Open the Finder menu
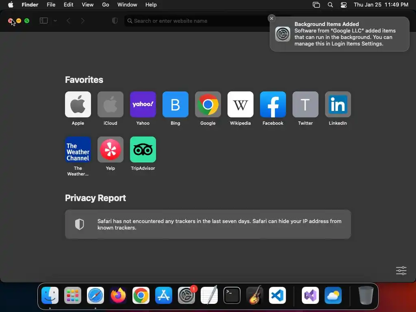Image resolution: width=416 pixels, height=312 pixels. point(30,5)
